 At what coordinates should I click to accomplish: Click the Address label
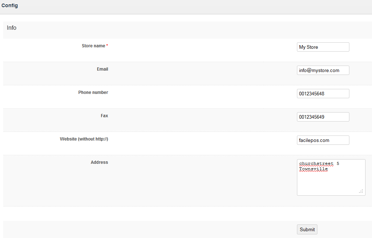point(99,162)
